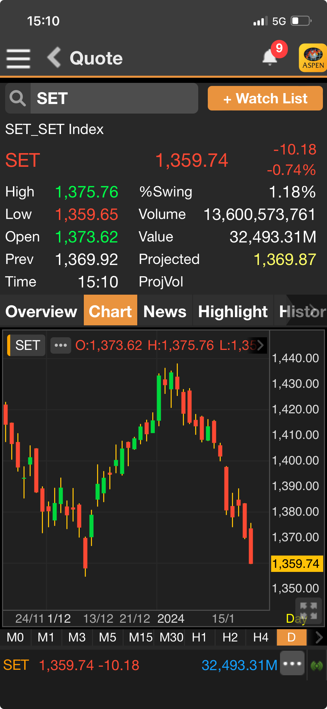Select M3 timeframe
Image resolution: width=327 pixels, height=709 pixels.
pos(77,637)
